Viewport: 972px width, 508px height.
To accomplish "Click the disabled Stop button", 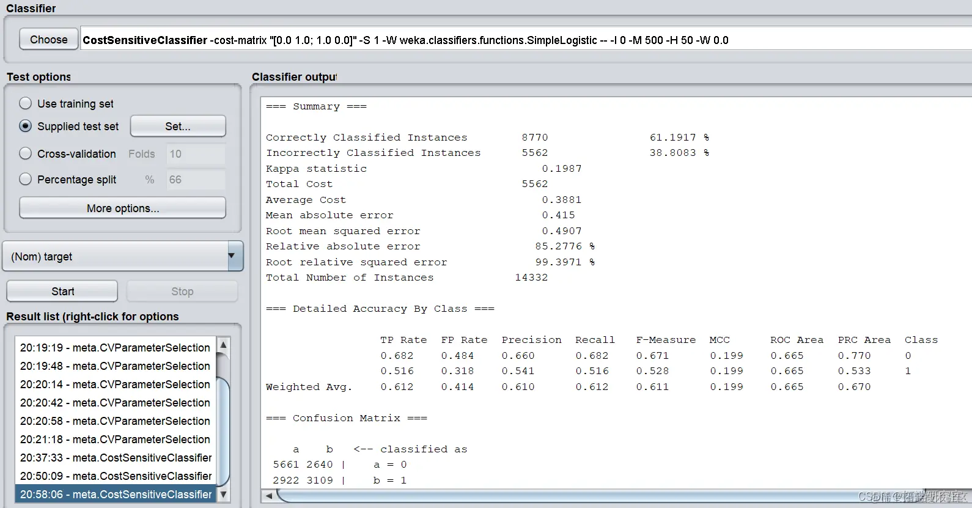I will (x=182, y=291).
